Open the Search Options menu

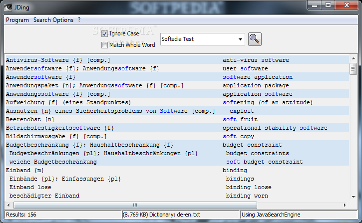(x=53, y=20)
